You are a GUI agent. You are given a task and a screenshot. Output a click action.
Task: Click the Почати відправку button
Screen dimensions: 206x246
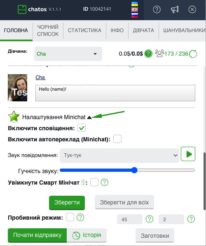[37, 235]
